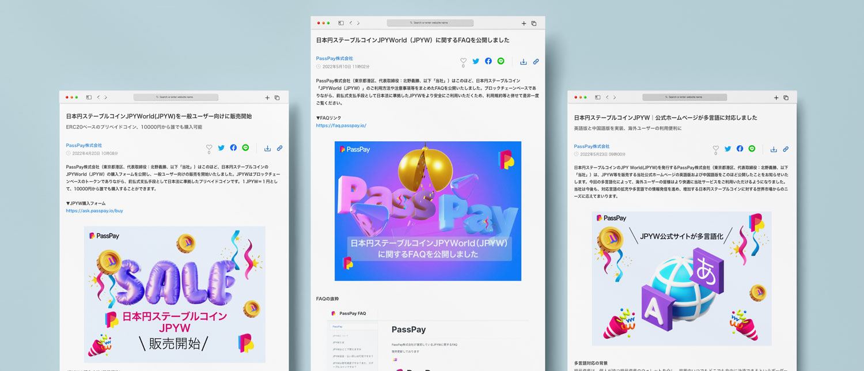864x371 pixels.
Task: Click date 2022年5月10日 11時02分
Action: [346, 67]
